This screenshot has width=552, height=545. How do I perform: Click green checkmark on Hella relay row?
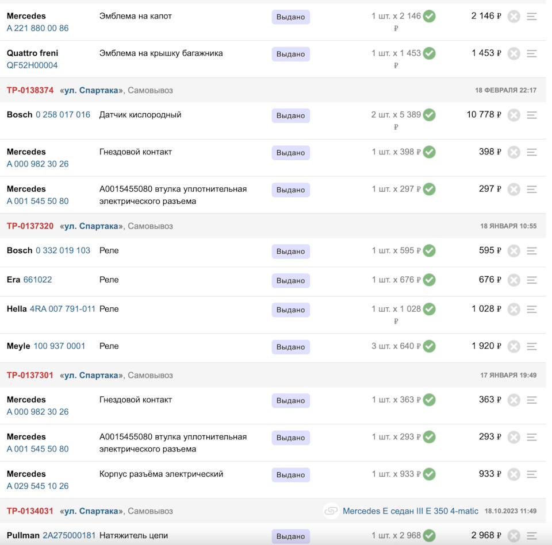click(429, 309)
